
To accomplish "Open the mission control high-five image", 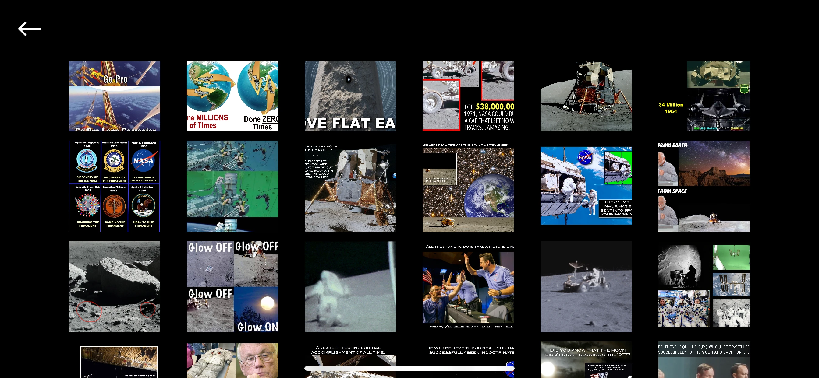I will (x=468, y=287).
